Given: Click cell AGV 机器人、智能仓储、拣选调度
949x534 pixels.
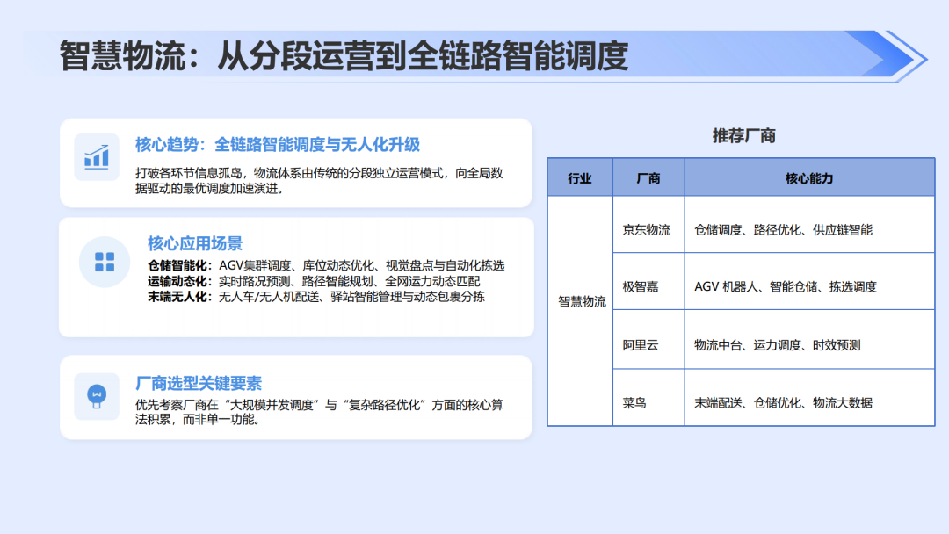Looking at the screenshot, I should 810,281.
